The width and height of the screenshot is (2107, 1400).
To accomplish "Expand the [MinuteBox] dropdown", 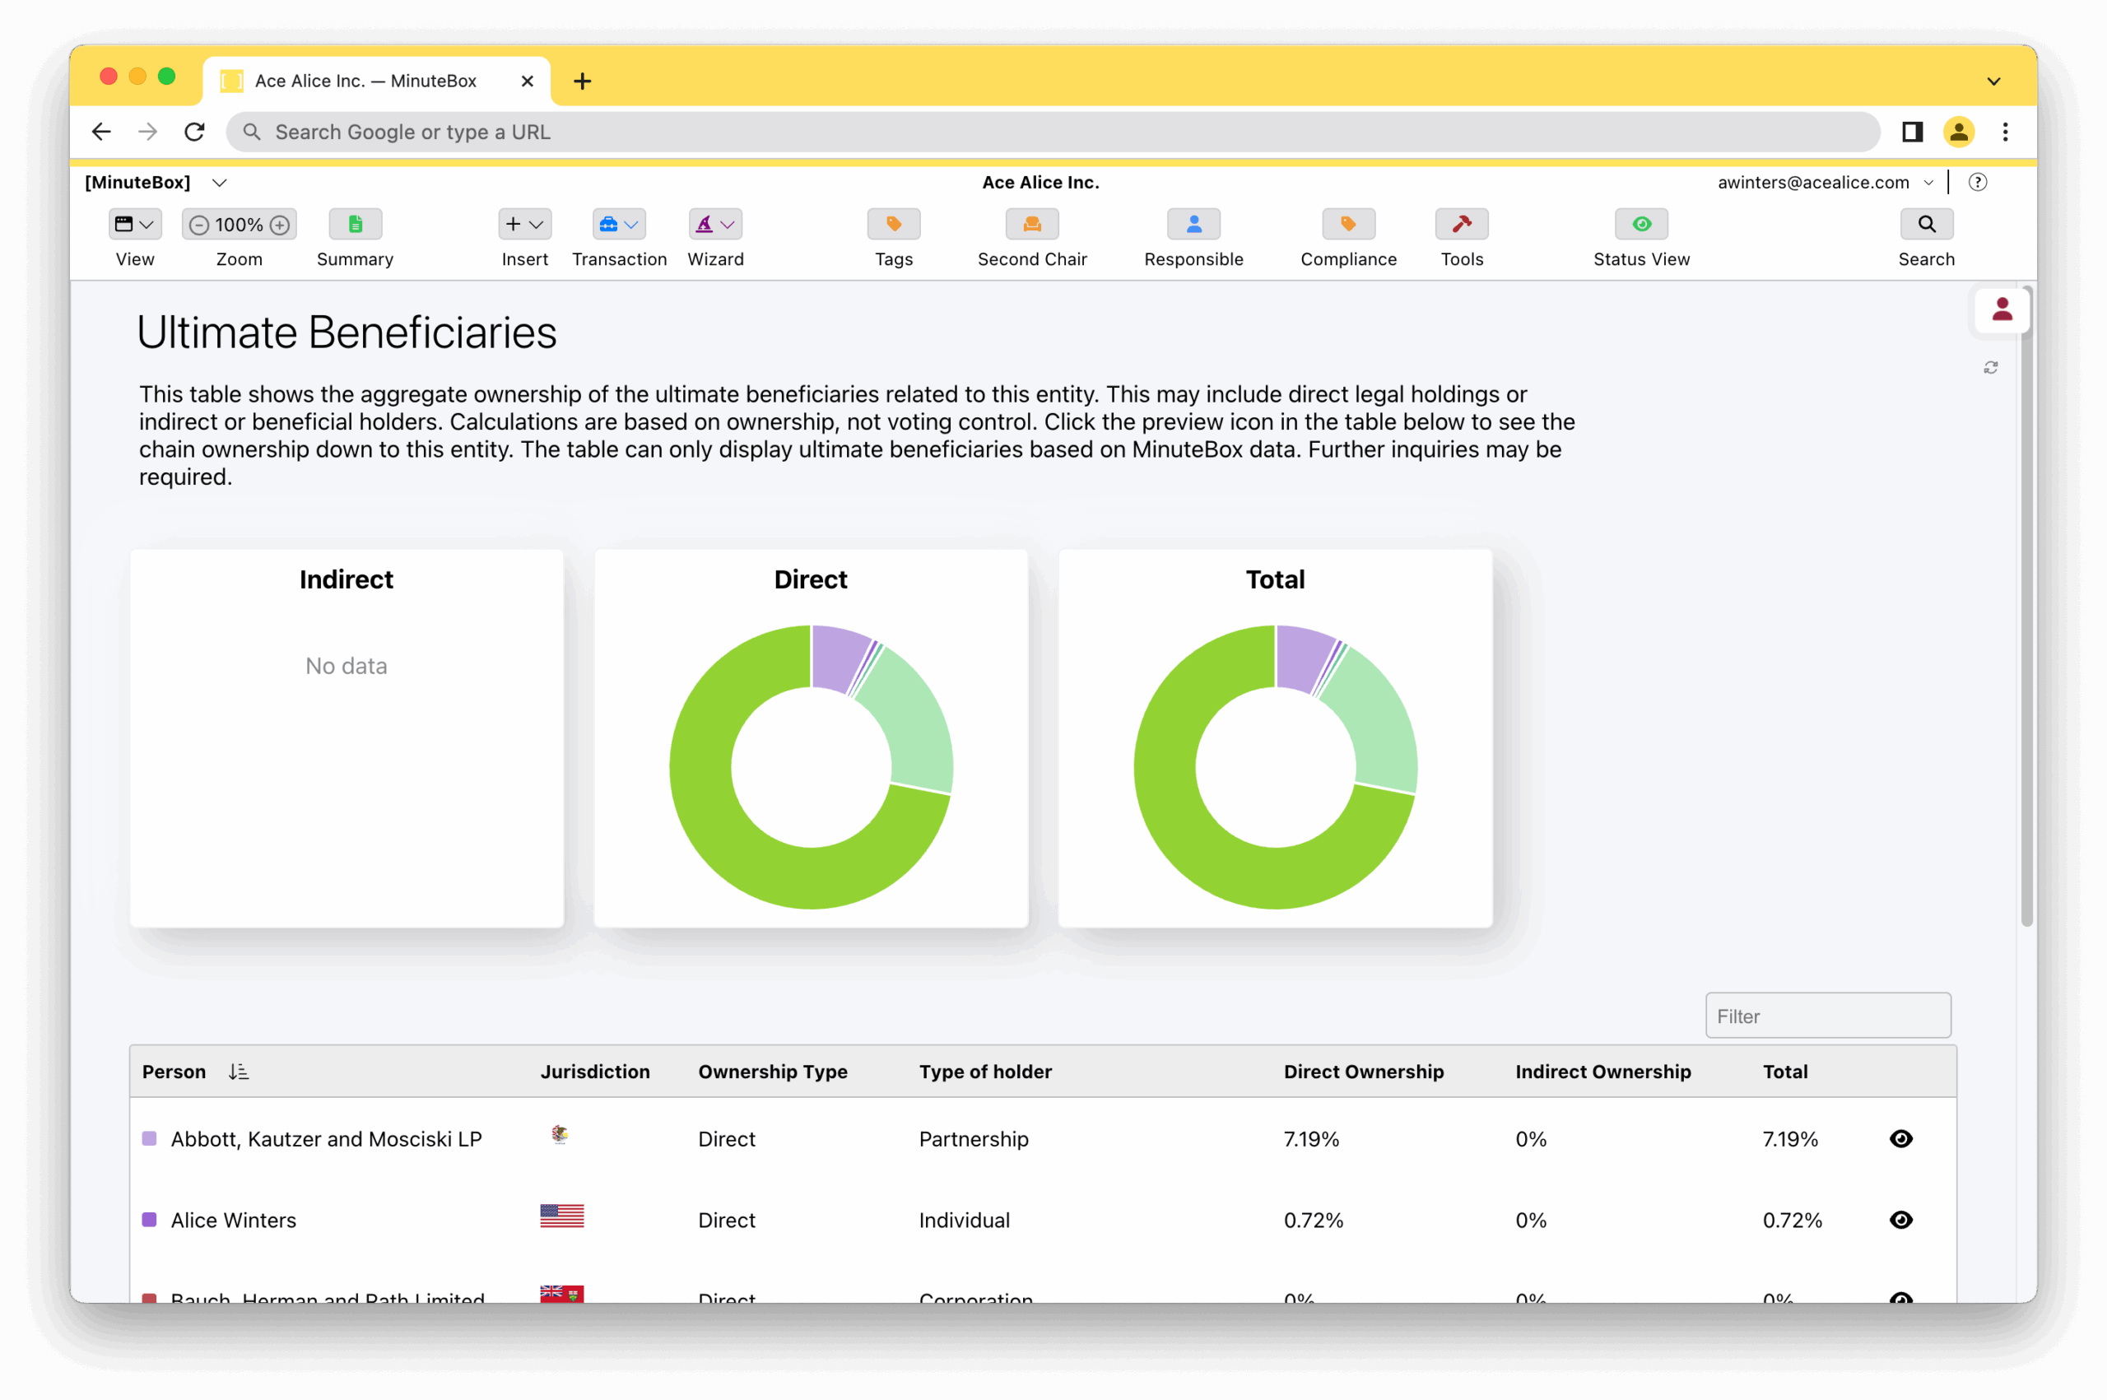I will [x=219, y=182].
